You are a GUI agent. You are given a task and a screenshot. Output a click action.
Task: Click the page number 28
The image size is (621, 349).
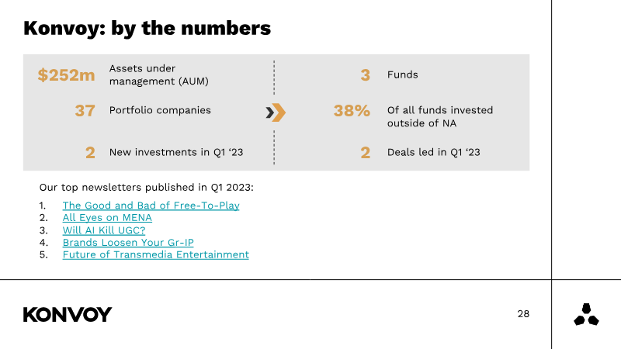[523, 314]
